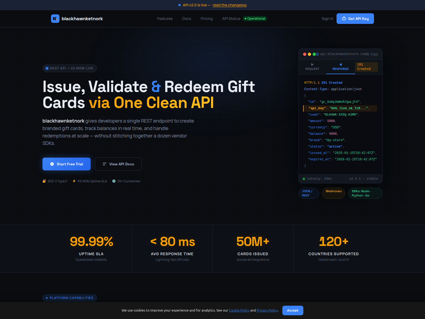Image resolution: width=425 pixels, height=319 pixels.
Task: Open the API Status nav link
Action: (x=231, y=19)
